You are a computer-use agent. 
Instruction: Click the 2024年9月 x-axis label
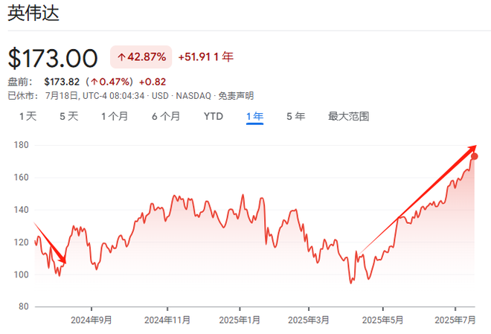tap(92, 319)
